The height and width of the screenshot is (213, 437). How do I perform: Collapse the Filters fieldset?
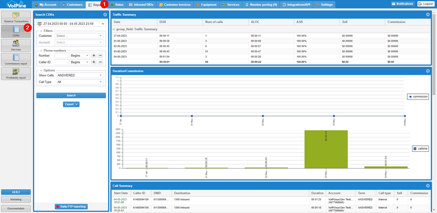tap(41, 31)
